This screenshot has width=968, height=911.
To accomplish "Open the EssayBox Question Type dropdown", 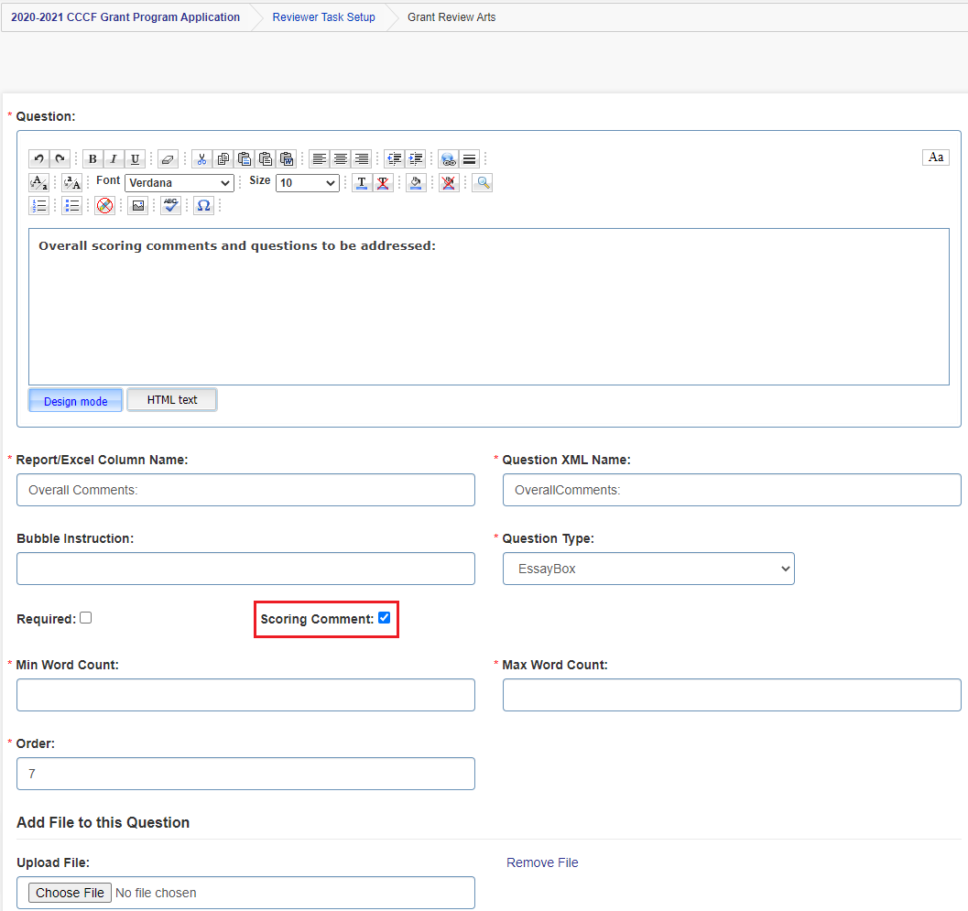I will (648, 569).
